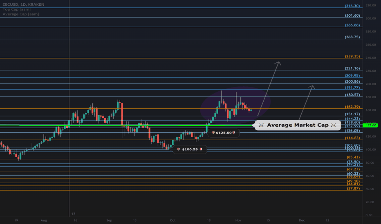
Task: Click the green 137.00 current price tag
Action: tap(370, 125)
